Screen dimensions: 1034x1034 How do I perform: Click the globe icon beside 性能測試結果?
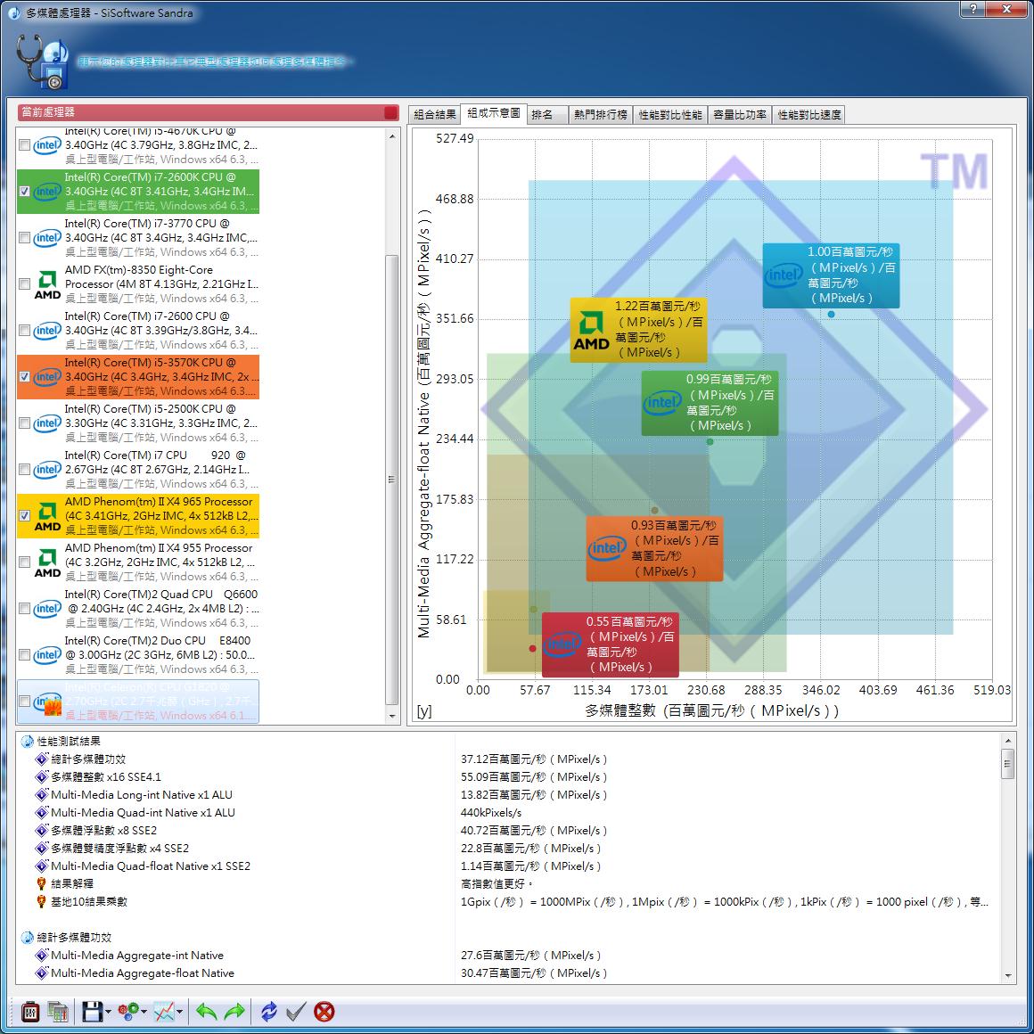[x=27, y=742]
